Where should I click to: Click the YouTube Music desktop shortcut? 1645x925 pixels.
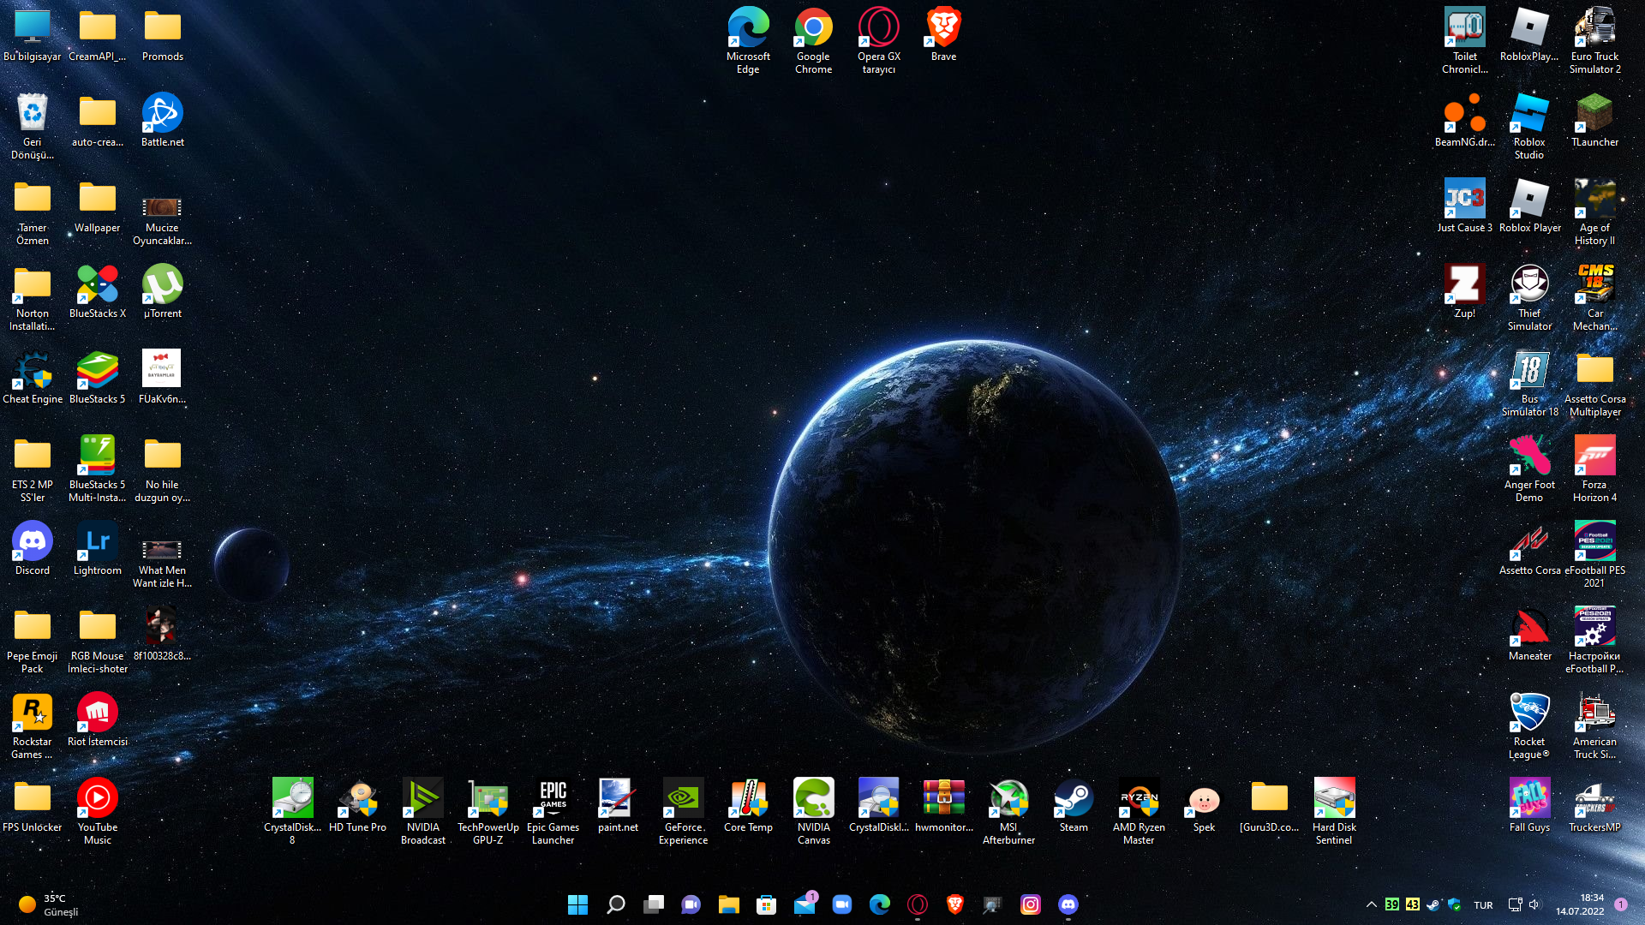(97, 811)
